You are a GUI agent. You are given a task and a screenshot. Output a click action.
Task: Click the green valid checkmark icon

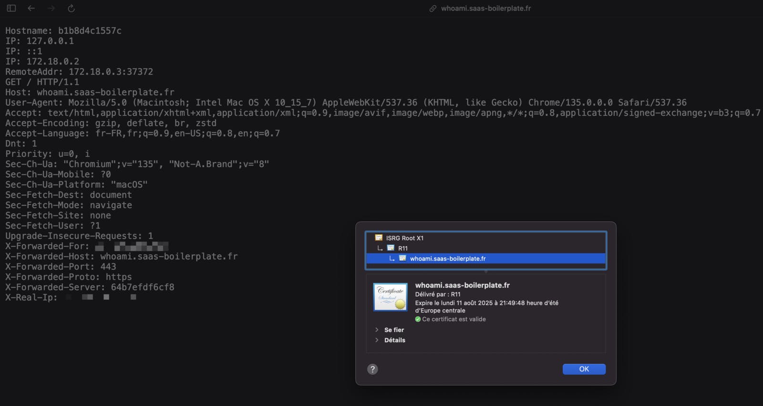tap(418, 319)
